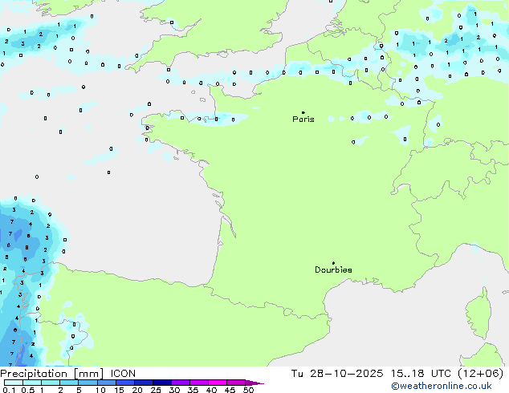Image resolution: width=509 pixels, height=393 pixels.
Task: Click the purple above-50 legend arrow tip
Action: click(254, 383)
